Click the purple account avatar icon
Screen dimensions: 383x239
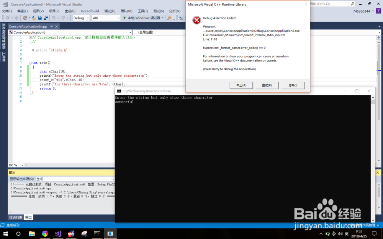pos(378,11)
